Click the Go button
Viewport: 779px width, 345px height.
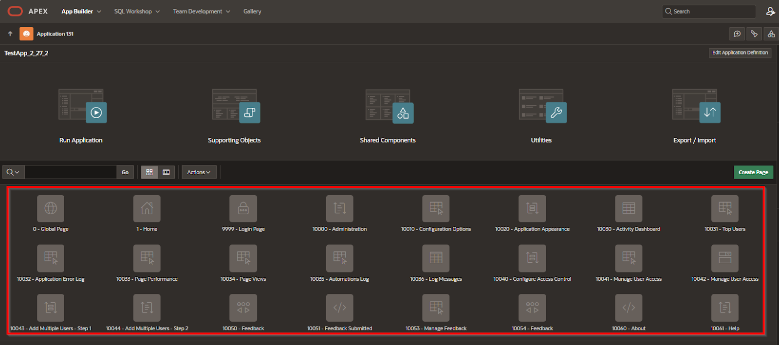click(x=125, y=172)
